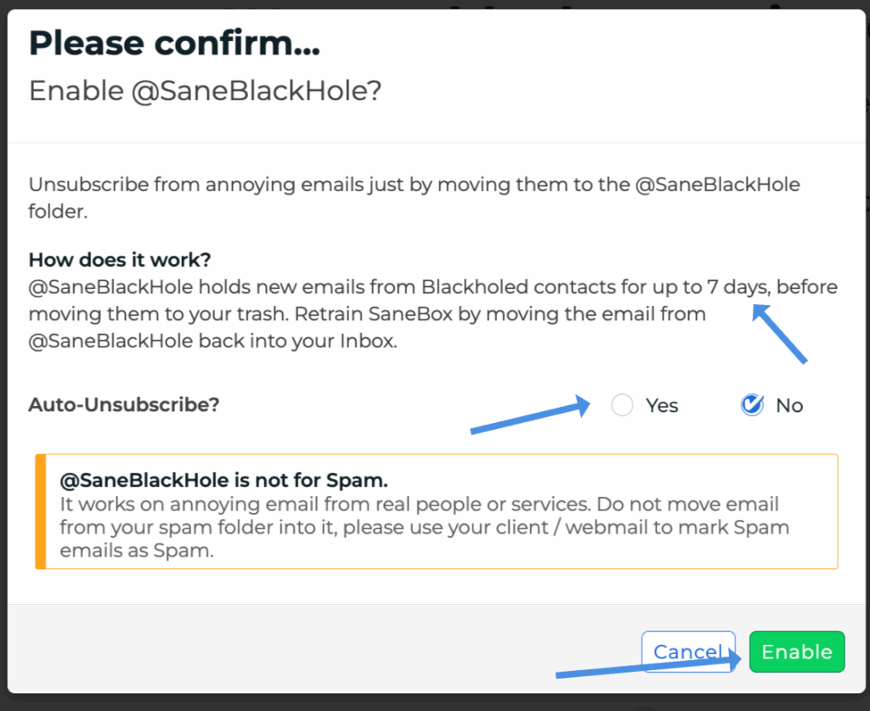Click the 'Enable @SaneBlackHole?' subtitle

coord(205,91)
